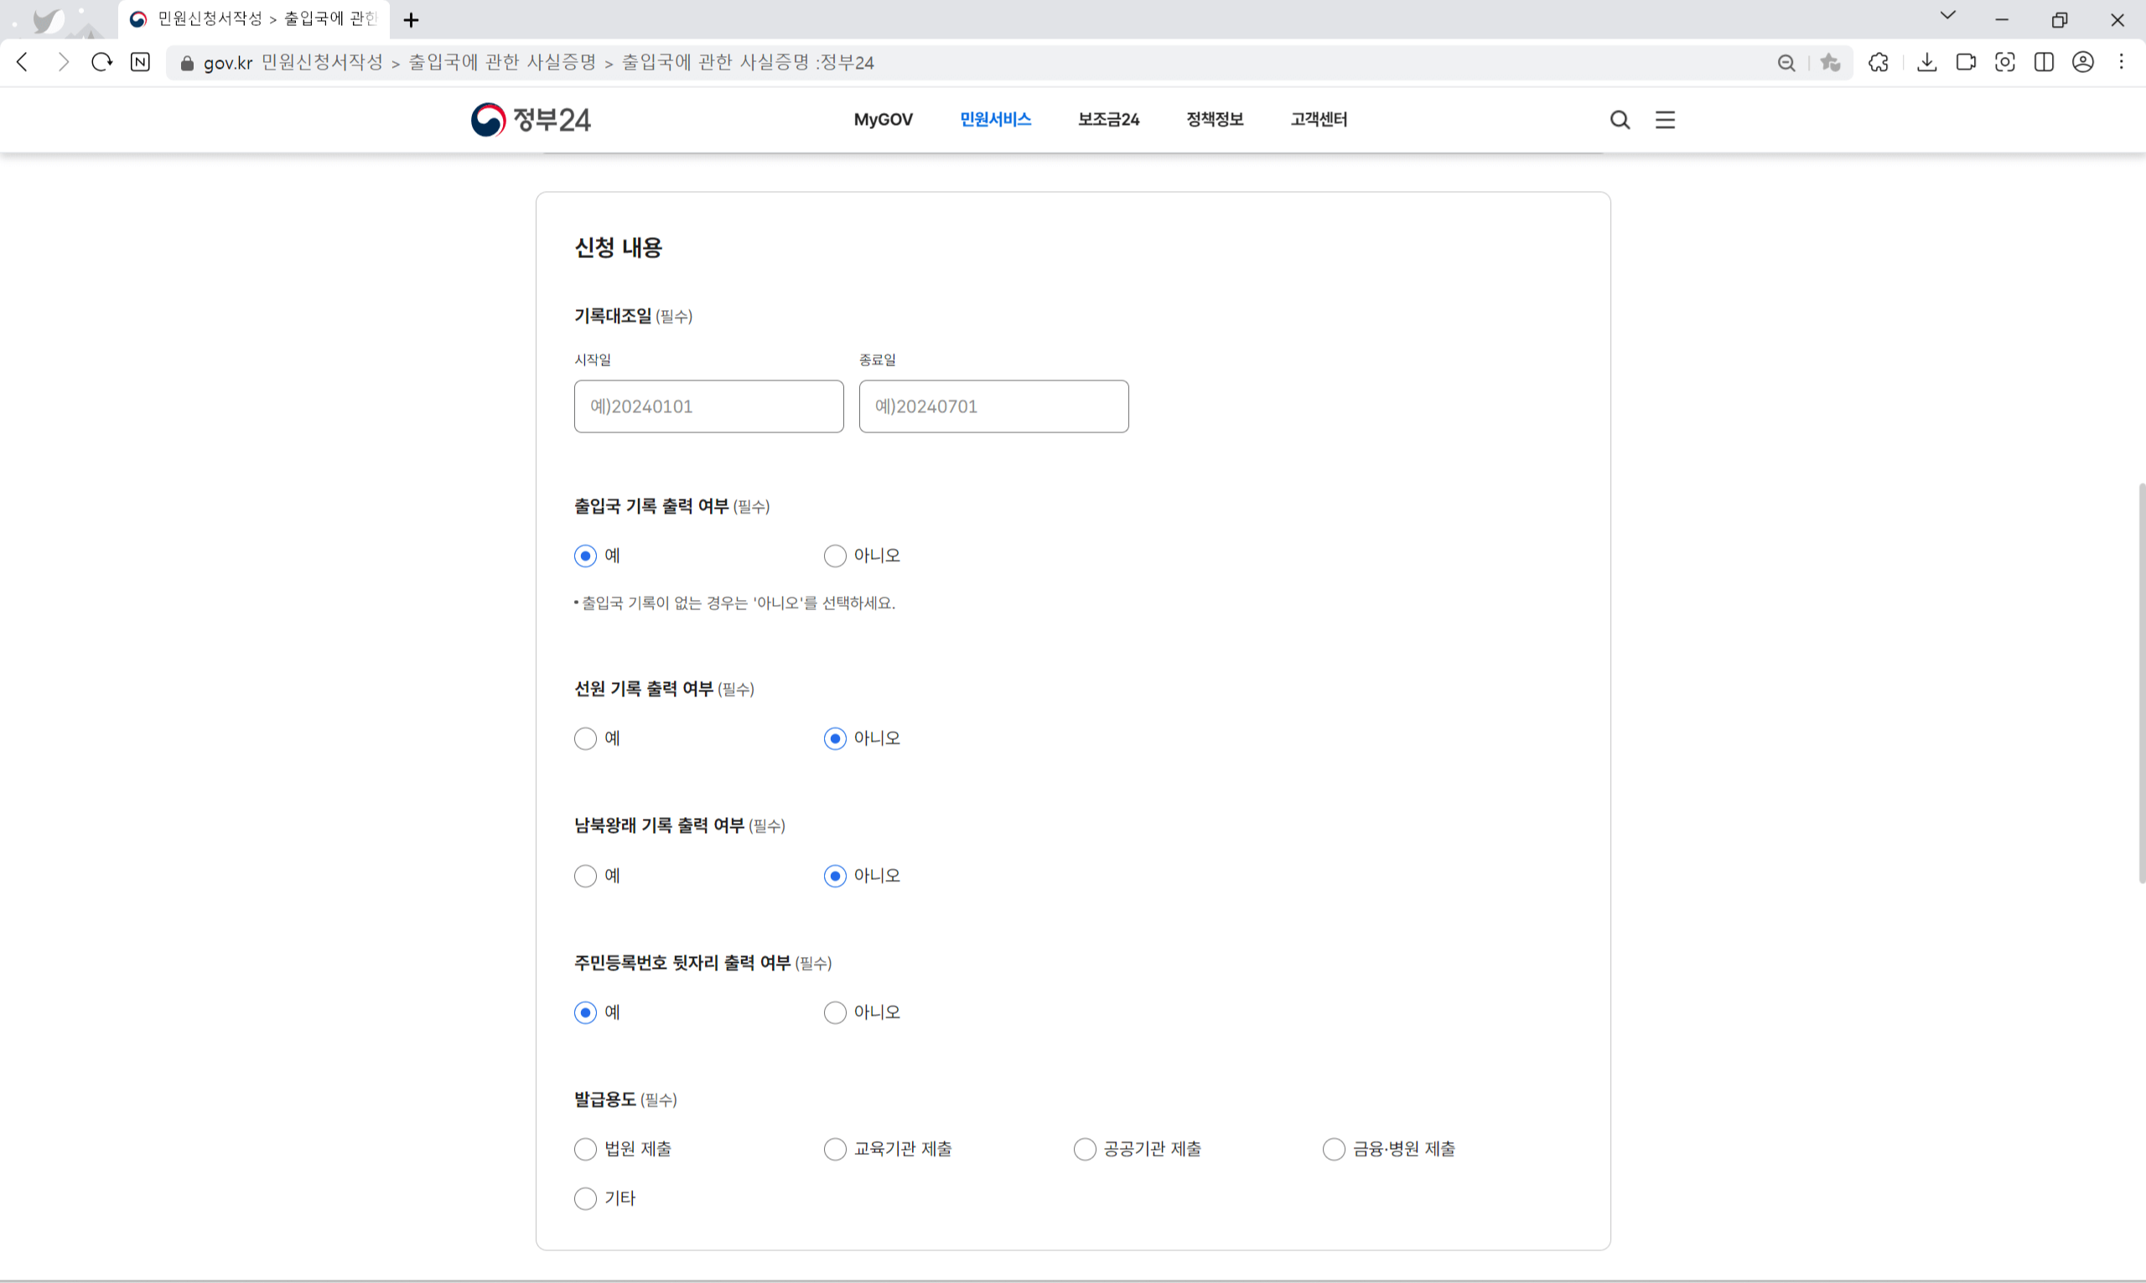Select 아니오 for 출입국 기록 출력 여부
Viewport: 2146px width, 1283px height.
click(x=834, y=556)
